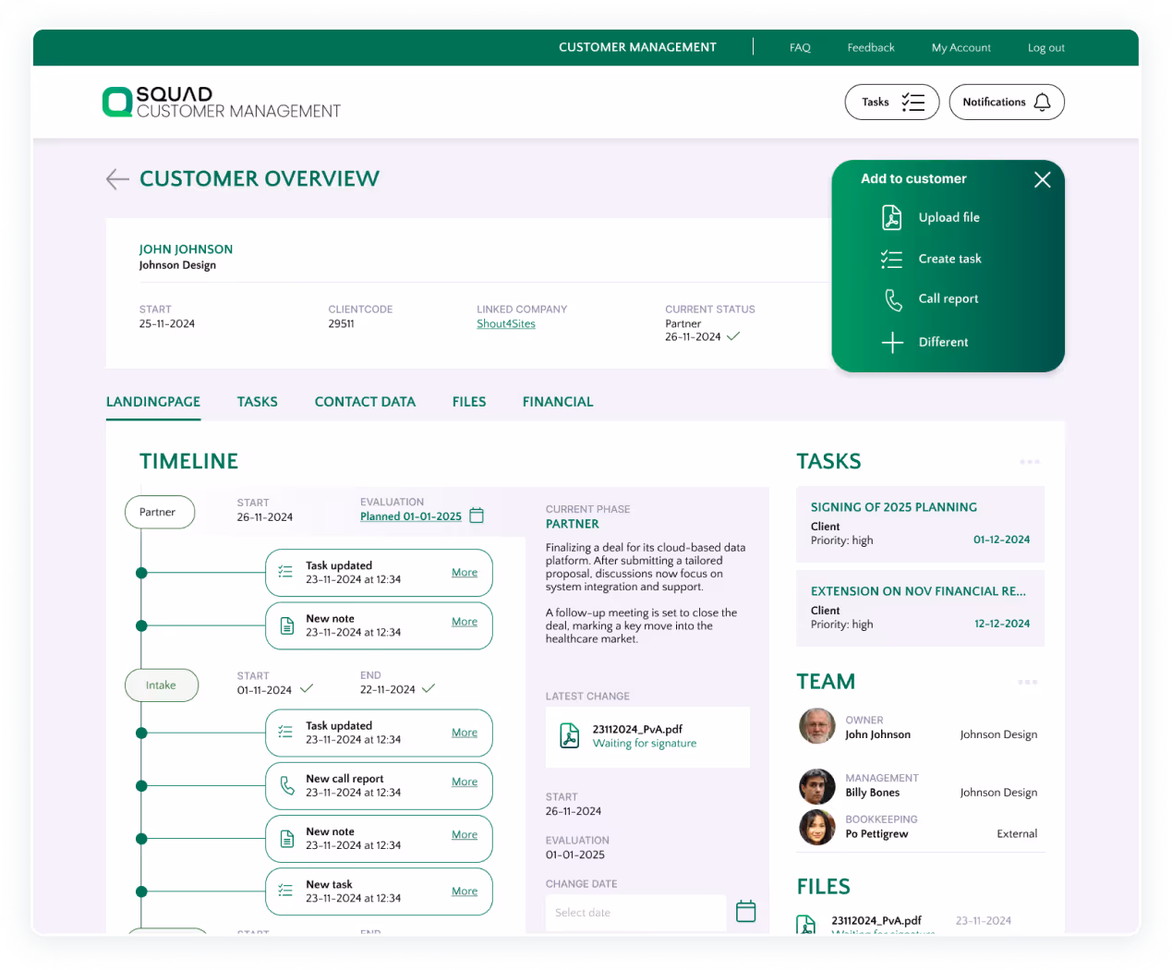Click checklist icon of Partner Task updated card

[285, 572]
